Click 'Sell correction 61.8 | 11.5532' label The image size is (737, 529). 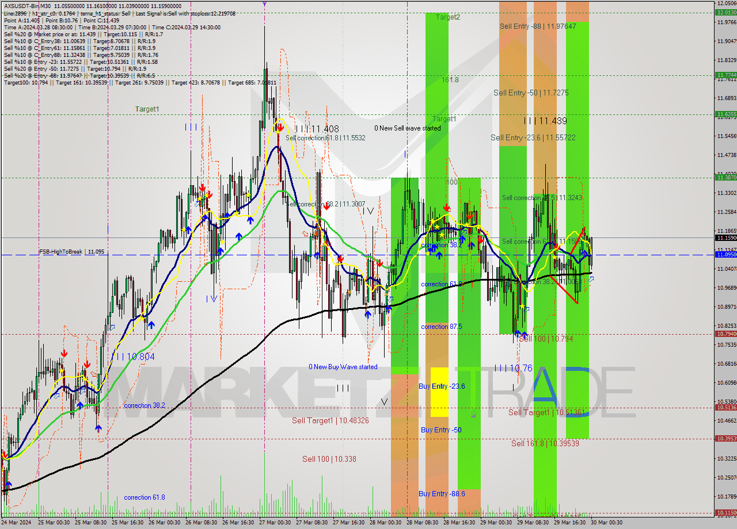325,138
